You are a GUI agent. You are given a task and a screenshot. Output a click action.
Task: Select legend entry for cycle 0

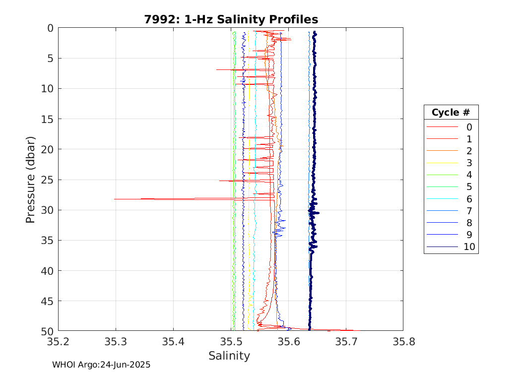click(x=451, y=127)
